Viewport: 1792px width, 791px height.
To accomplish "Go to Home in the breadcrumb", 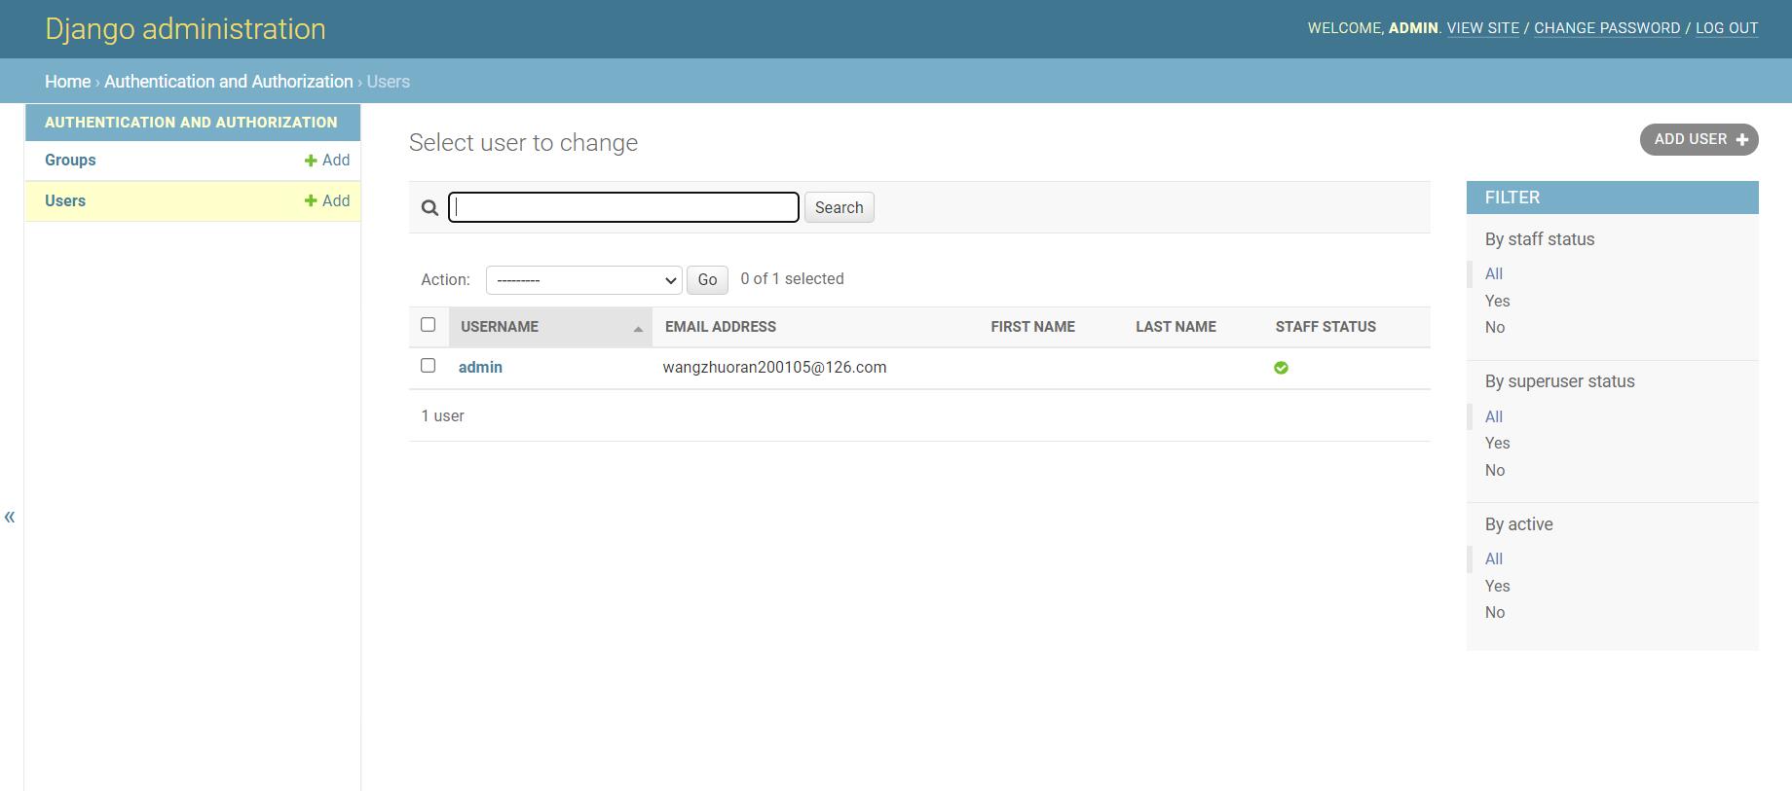I will [67, 82].
